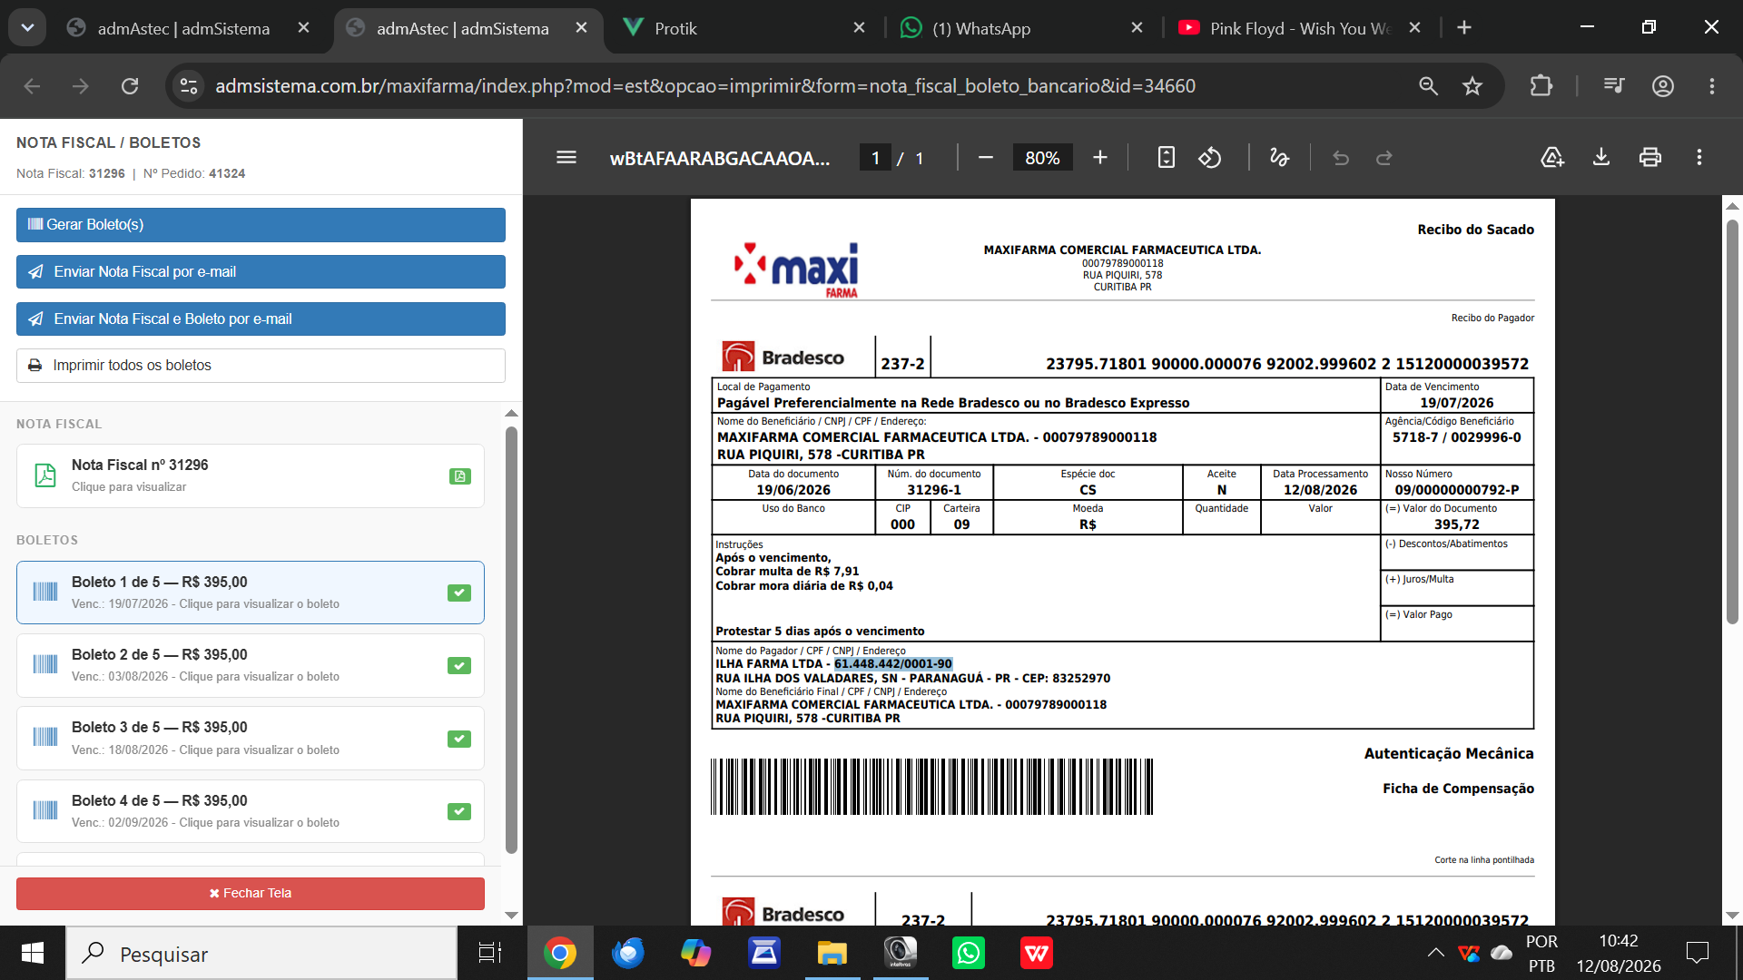Toggle the green check on Boleto 2 de 5
This screenshot has height=980, width=1743.
click(459, 665)
